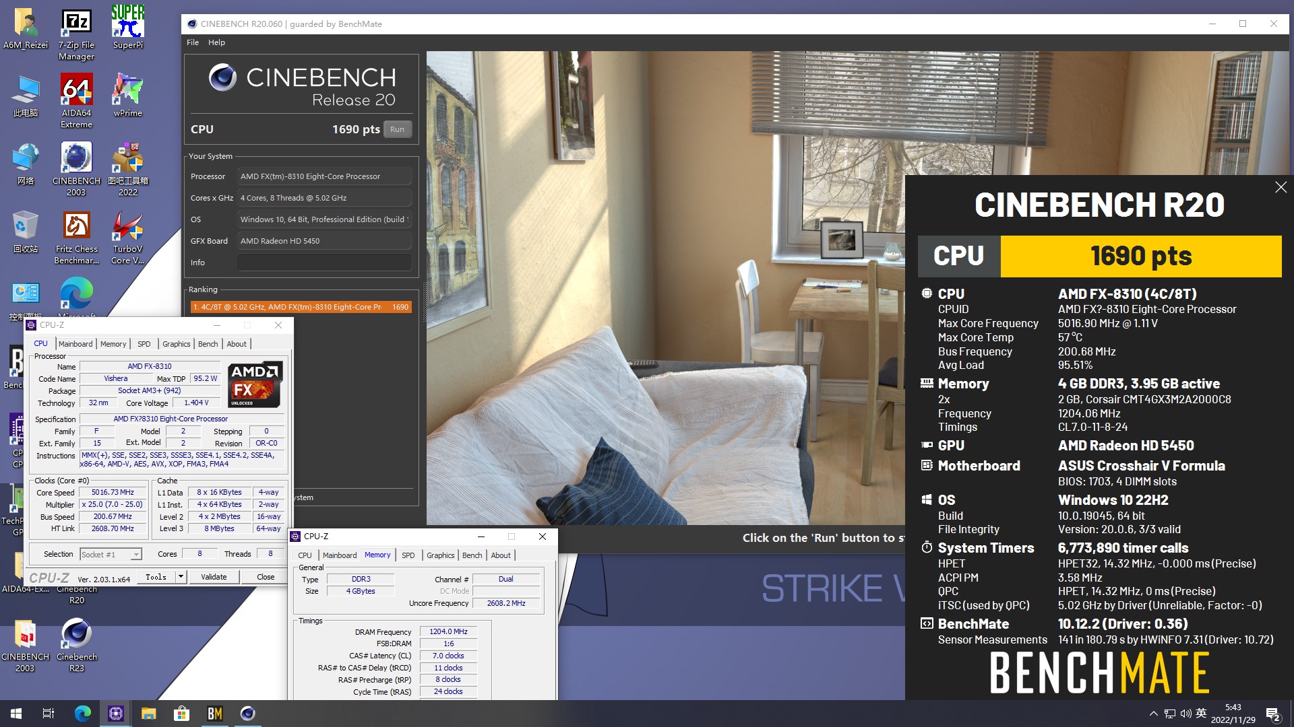This screenshot has width=1294, height=727.
Task: Click the Validate button in CPU-Z
Action: click(214, 577)
